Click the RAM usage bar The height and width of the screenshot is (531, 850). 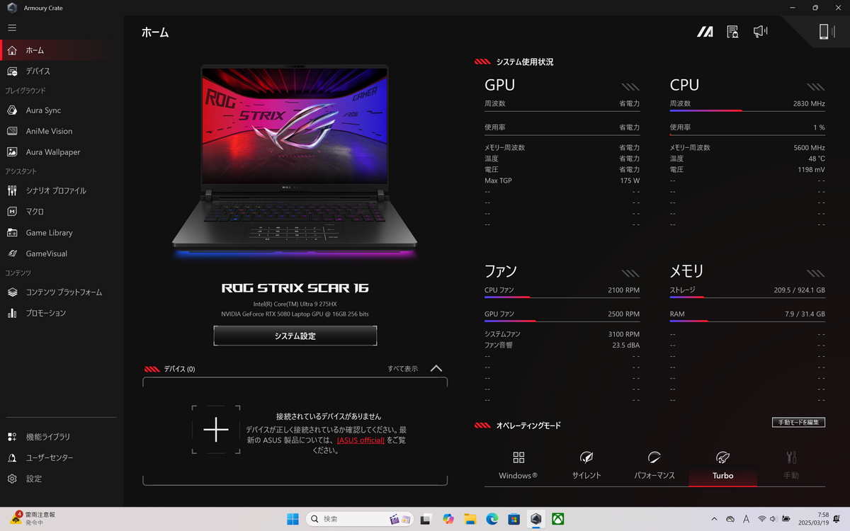click(x=747, y=321)
